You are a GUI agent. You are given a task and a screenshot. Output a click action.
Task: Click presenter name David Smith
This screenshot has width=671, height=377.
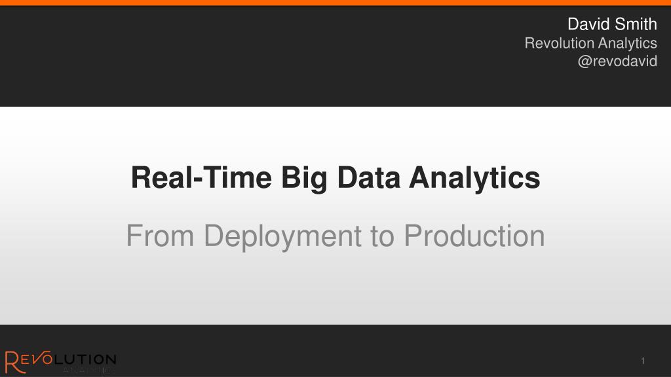point(612,24)
